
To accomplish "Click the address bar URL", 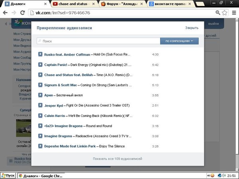I will (x=63, y=13).
